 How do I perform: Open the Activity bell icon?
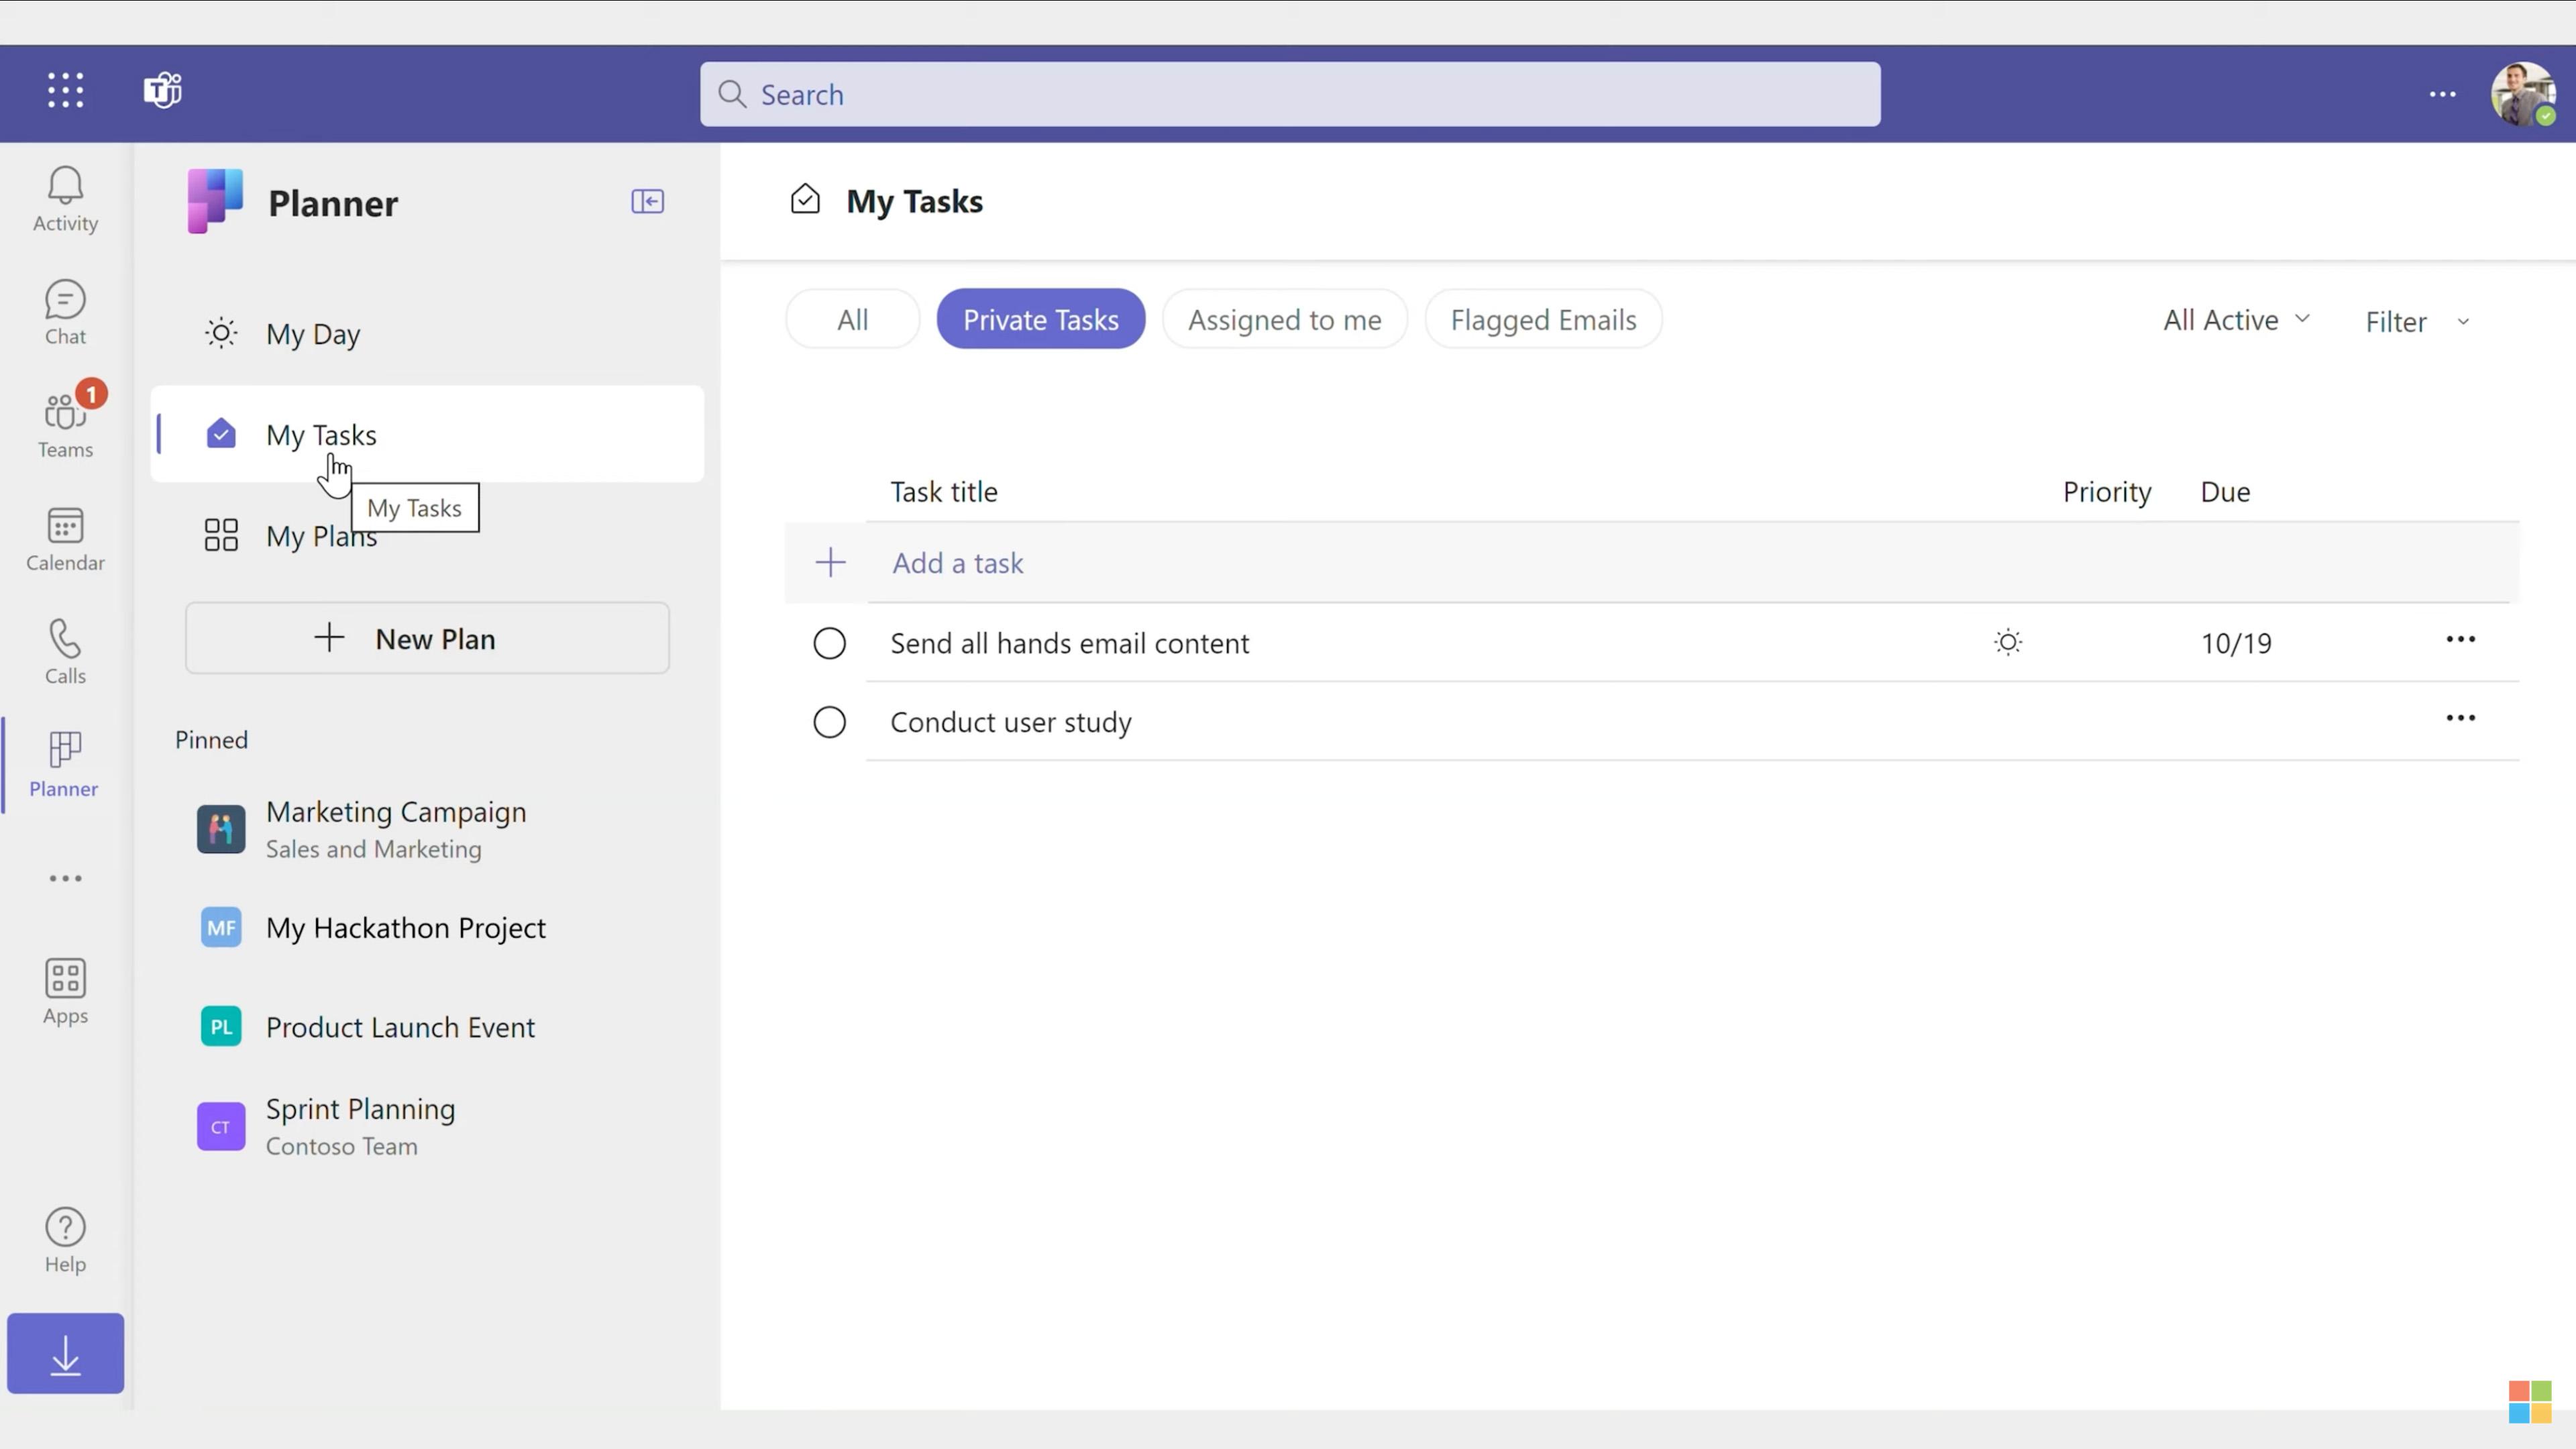65,198
